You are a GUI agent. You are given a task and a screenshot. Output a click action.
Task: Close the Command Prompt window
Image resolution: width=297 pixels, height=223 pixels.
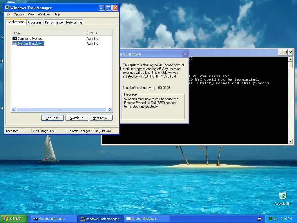click(x=291, y=52)
